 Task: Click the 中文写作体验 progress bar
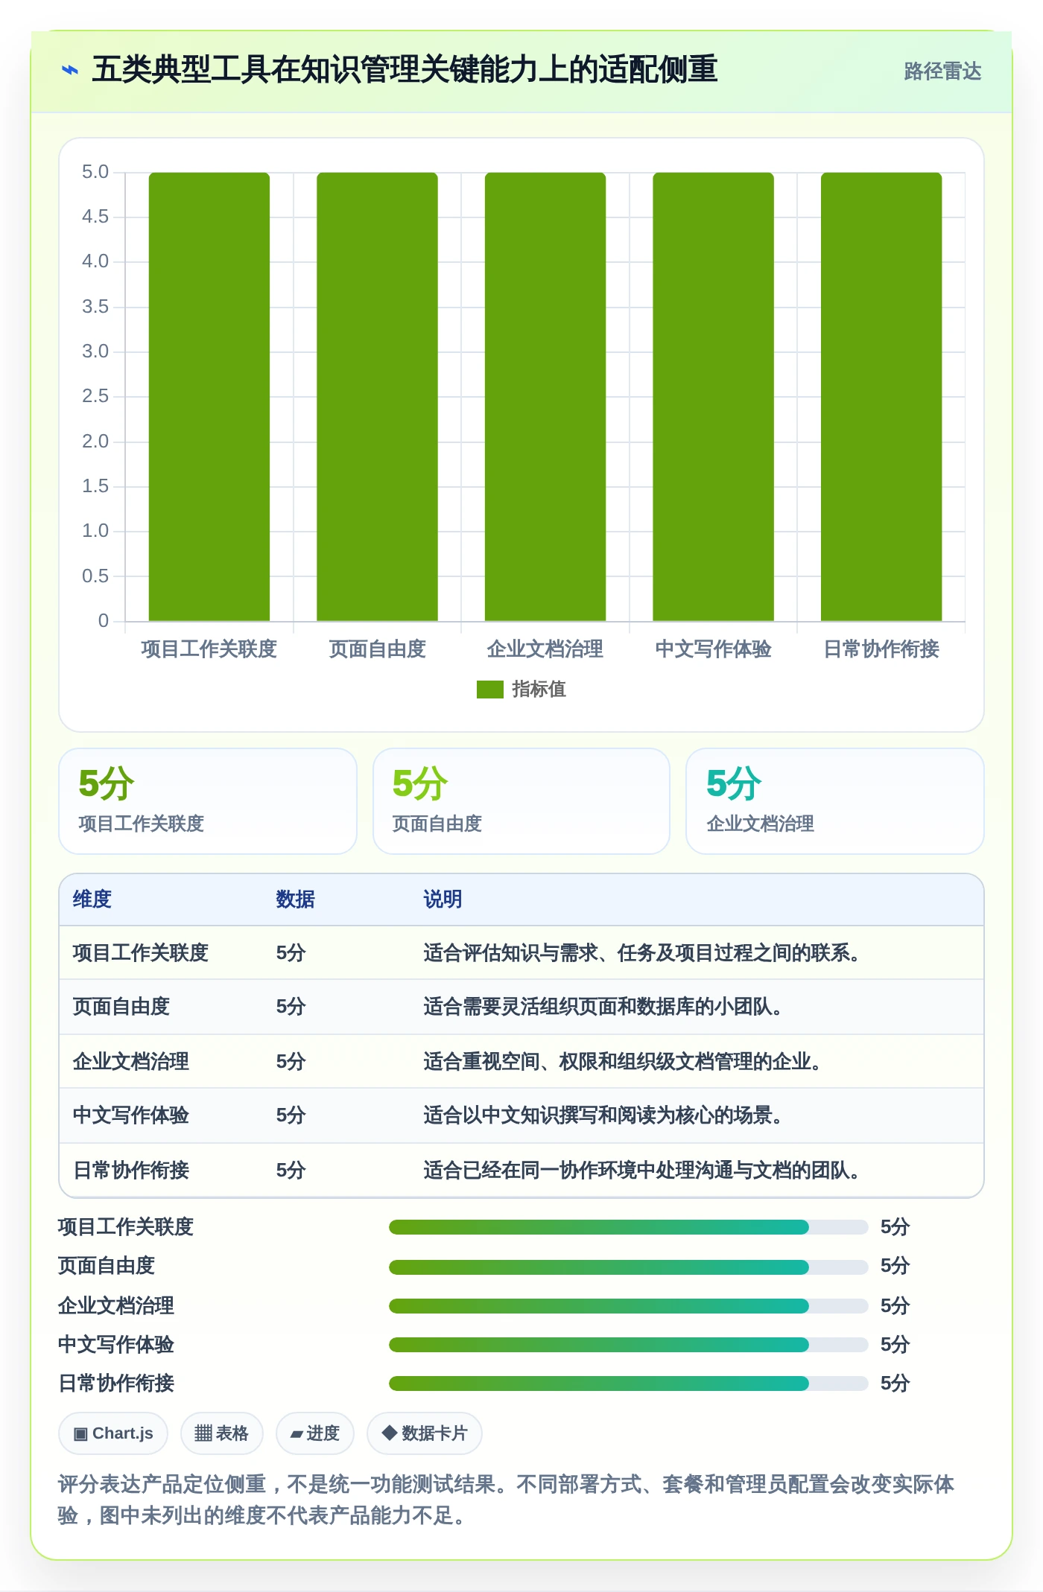pyautogui.click(x=628, y=1345)
